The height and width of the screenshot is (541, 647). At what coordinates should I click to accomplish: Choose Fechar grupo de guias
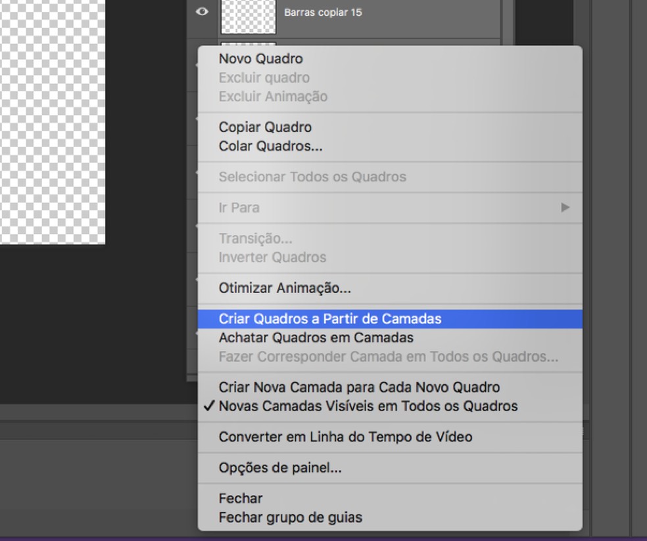[390, 517]
